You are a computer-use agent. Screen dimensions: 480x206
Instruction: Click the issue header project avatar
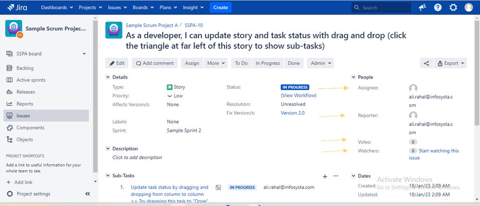114,30
